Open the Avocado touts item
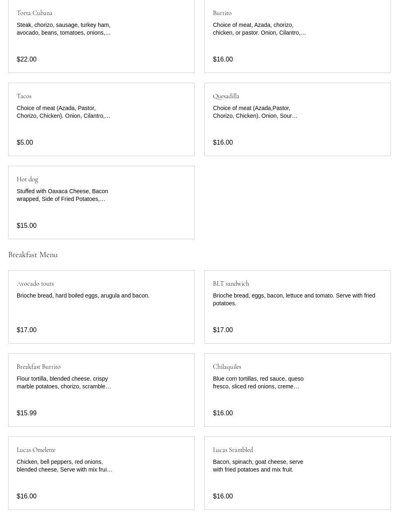This screenshot has width=393, height=518. point(35,284)
